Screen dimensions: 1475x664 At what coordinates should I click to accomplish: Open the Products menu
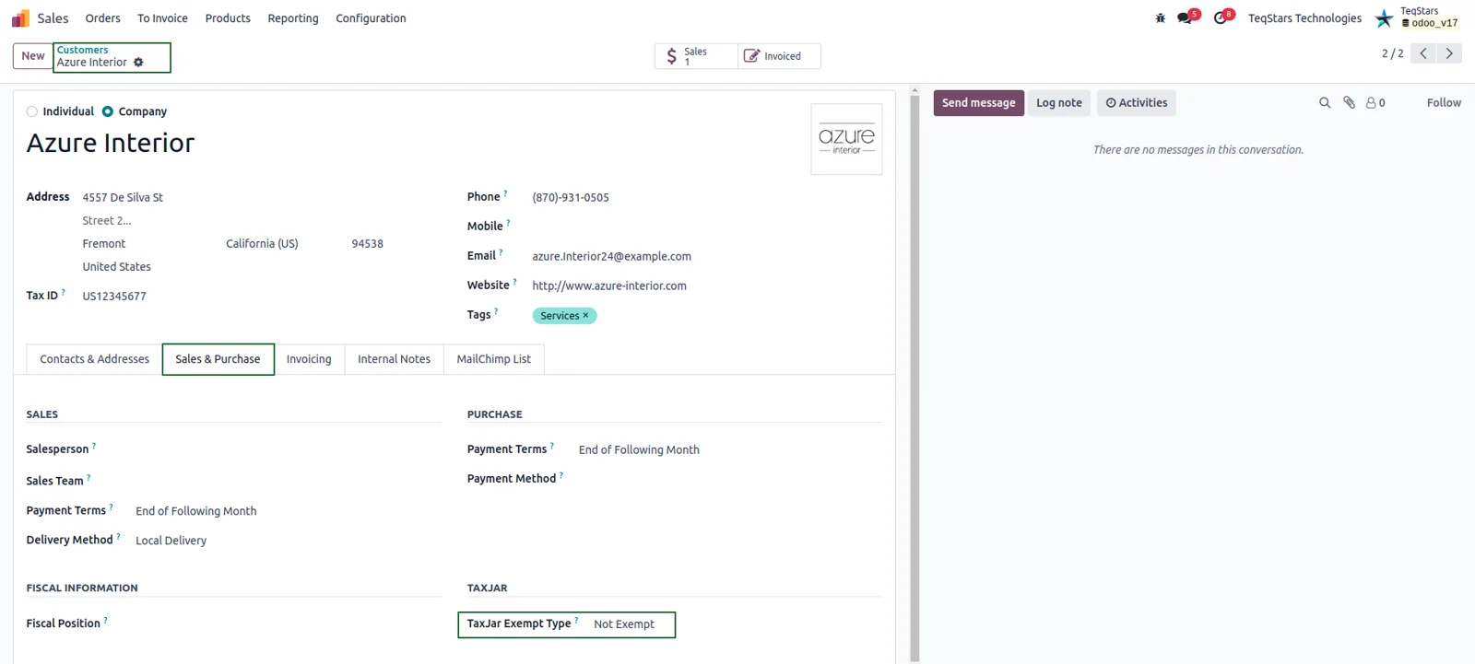(228, 18)
